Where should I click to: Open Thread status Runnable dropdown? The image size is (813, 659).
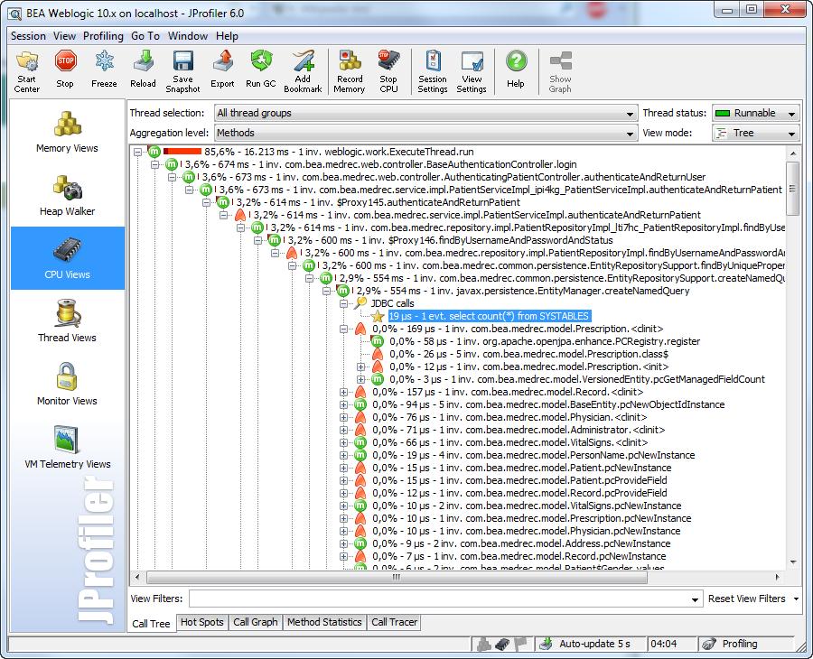click(756, 113)
